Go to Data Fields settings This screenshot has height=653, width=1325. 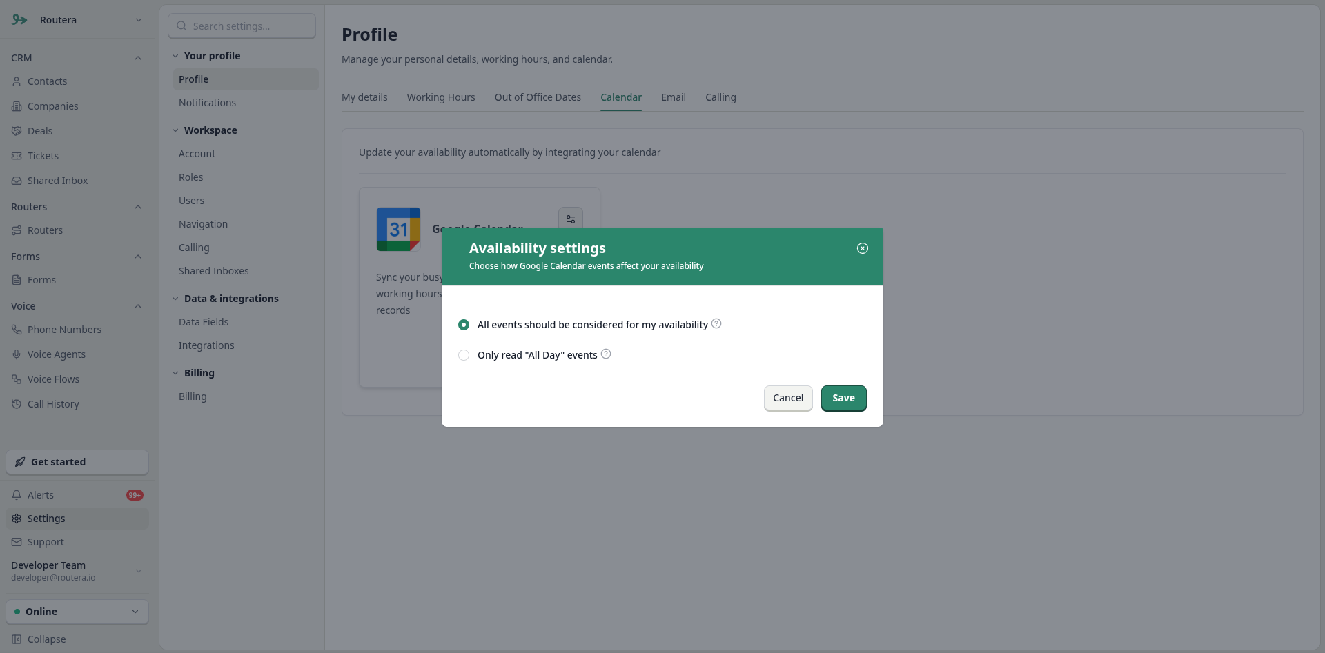246,322
